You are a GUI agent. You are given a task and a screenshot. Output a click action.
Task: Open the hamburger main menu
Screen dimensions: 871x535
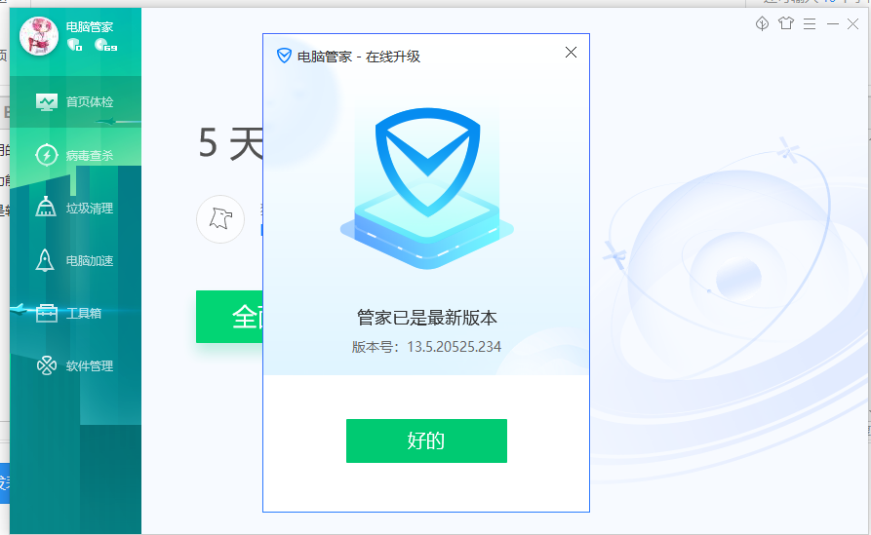tap(810, 23)
